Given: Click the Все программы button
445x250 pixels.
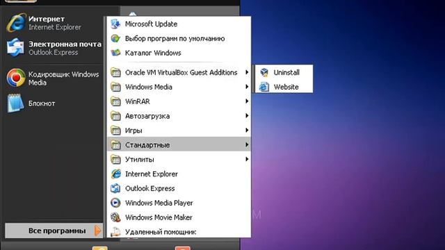Looking at the screenshot, I should coord(54,231).
